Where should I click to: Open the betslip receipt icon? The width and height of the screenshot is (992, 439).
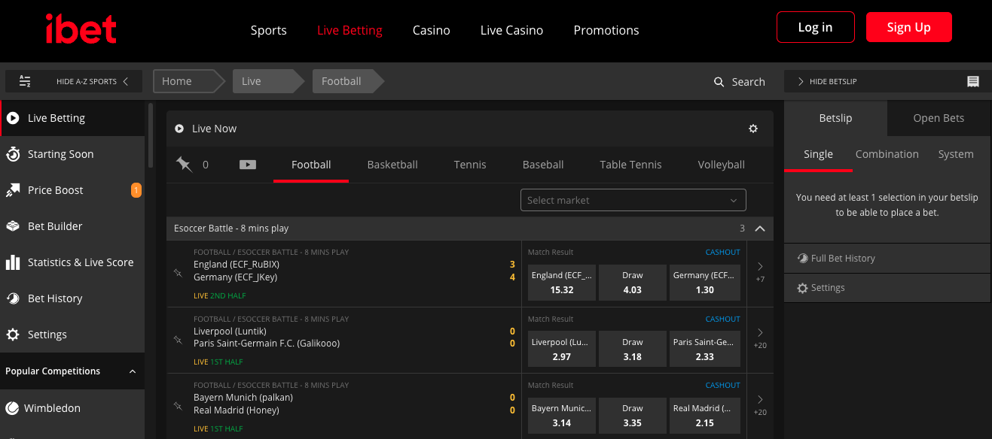[x=973, y=81]
